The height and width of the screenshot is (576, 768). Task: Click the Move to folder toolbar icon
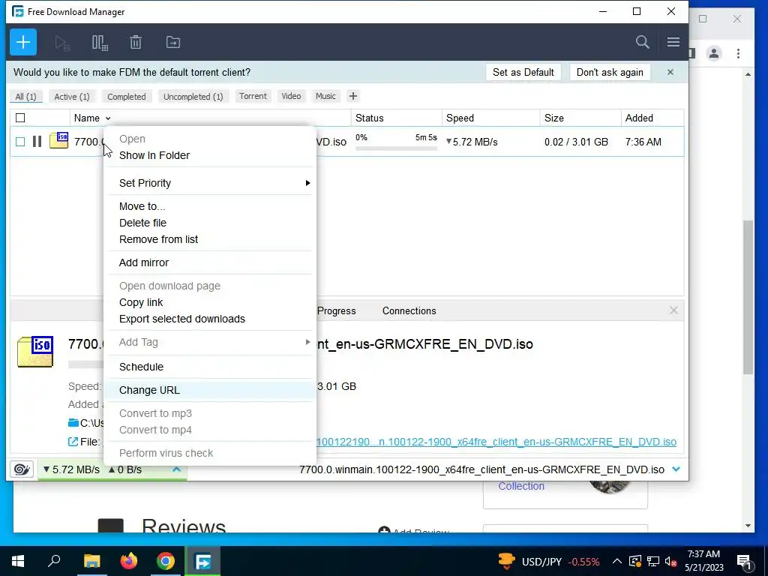tap(173, 43)
